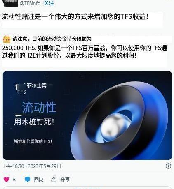Viewport: 174px width, 189px height.
Task: Open the tweet's embedded promotional image
Action: [x=87, y=115]
